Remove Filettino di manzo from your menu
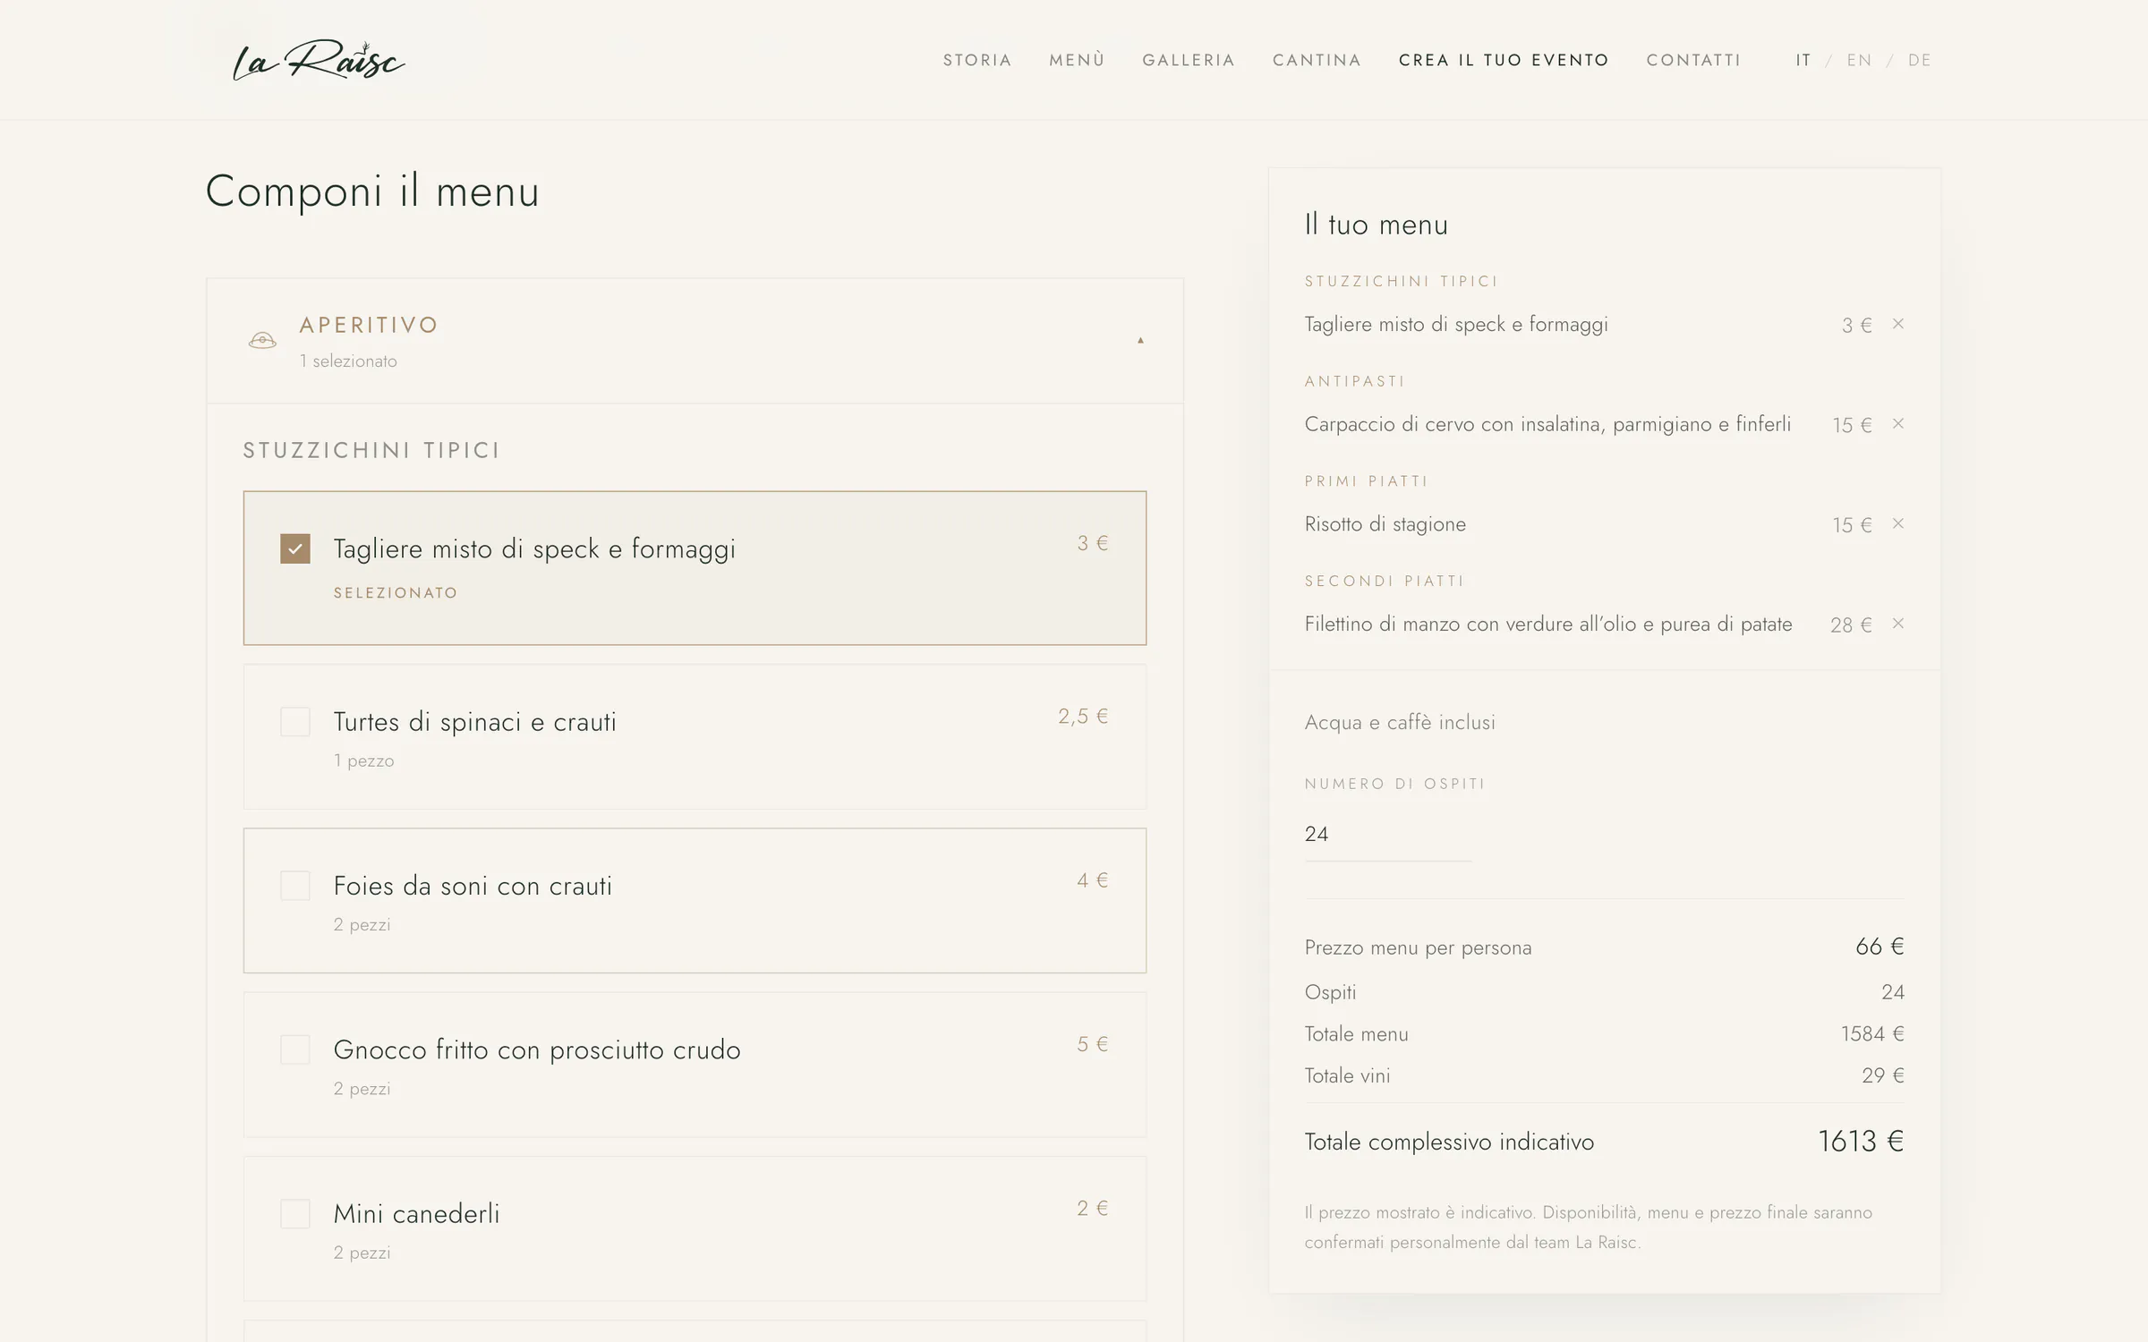The width and height of the screenshot is (2148, 1342). coord(1897,624)
